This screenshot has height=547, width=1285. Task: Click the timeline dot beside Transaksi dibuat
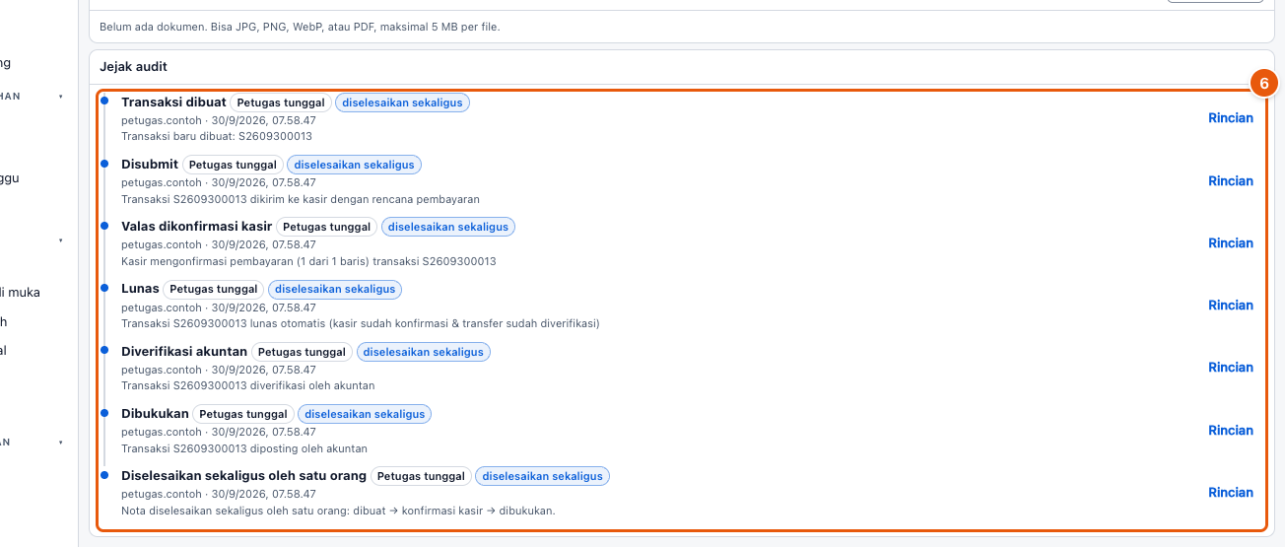pyautogui.click(x=104, y=101)
